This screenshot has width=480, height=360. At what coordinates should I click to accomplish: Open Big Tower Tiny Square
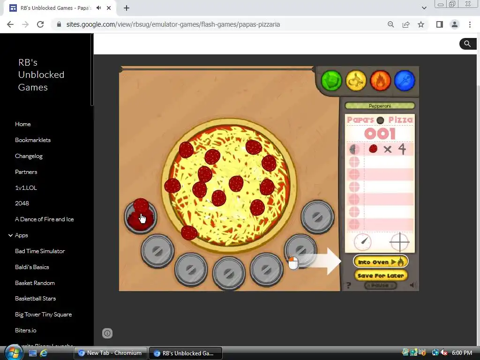(44, 315)
